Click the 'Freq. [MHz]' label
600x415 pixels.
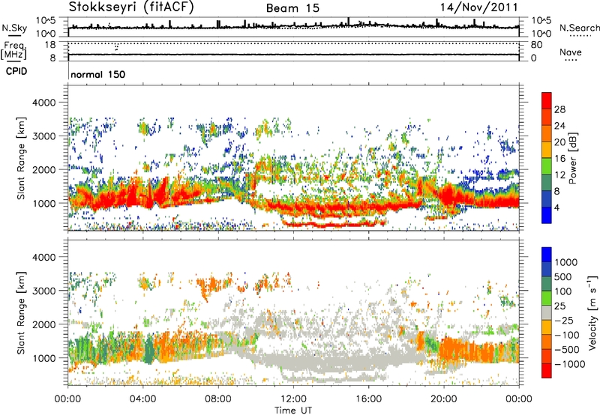(x=14, y=50)
